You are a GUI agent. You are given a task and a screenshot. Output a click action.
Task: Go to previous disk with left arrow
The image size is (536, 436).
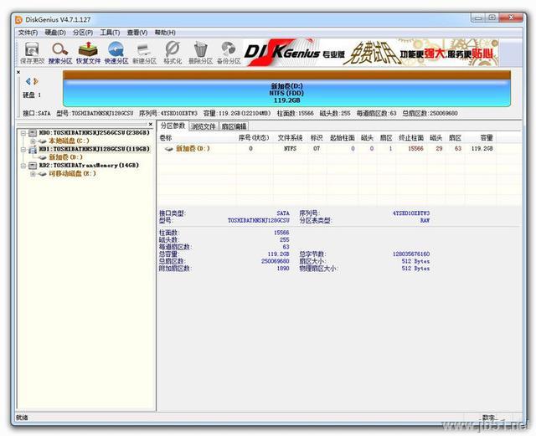pos(28,81)
